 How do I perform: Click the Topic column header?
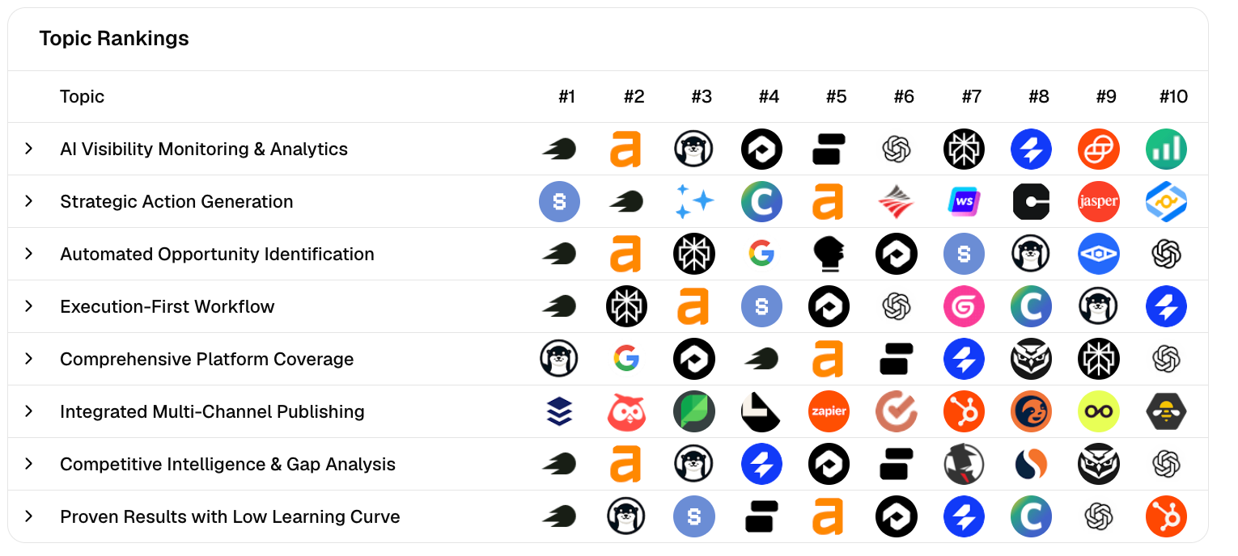pyautogui.click(x=82, y=97)
